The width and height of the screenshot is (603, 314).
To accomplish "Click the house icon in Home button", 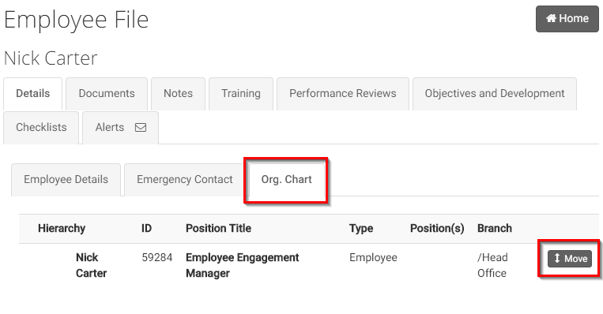I will tap(551, 18).
